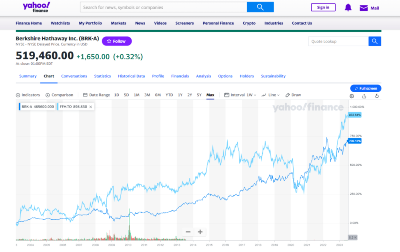
Task: Select 1D range
Action: [116, 95]
